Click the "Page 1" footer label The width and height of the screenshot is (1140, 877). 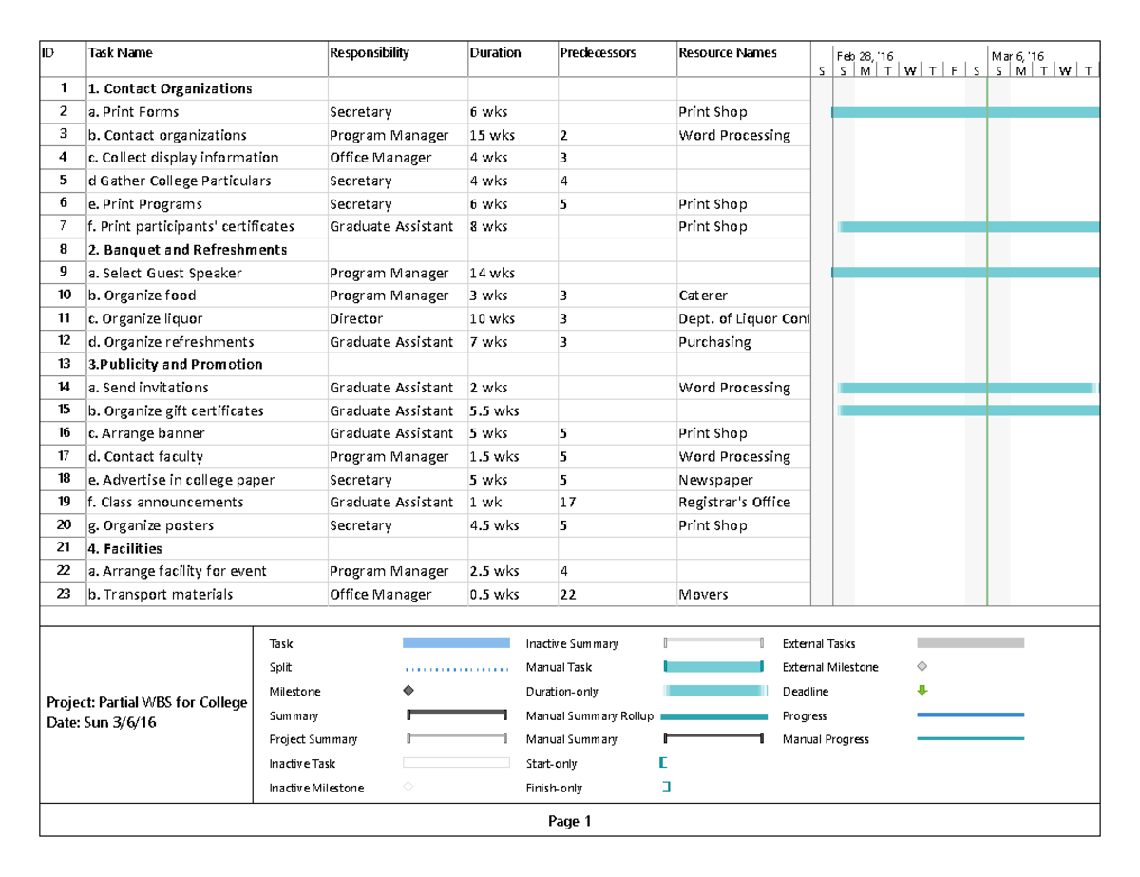point(570,822)
